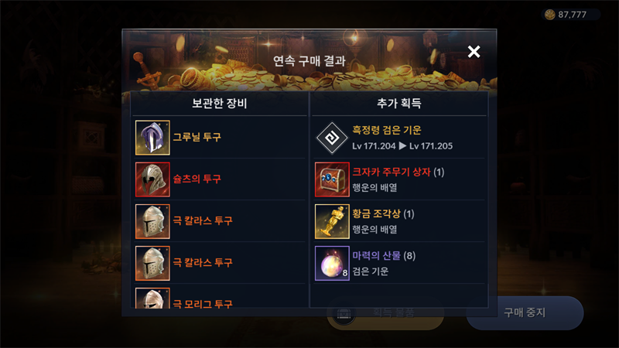Click the 흑정령 검은 기운 diamond icon
The width and height of the screenshot is (619, 348).
coord(332,138)
